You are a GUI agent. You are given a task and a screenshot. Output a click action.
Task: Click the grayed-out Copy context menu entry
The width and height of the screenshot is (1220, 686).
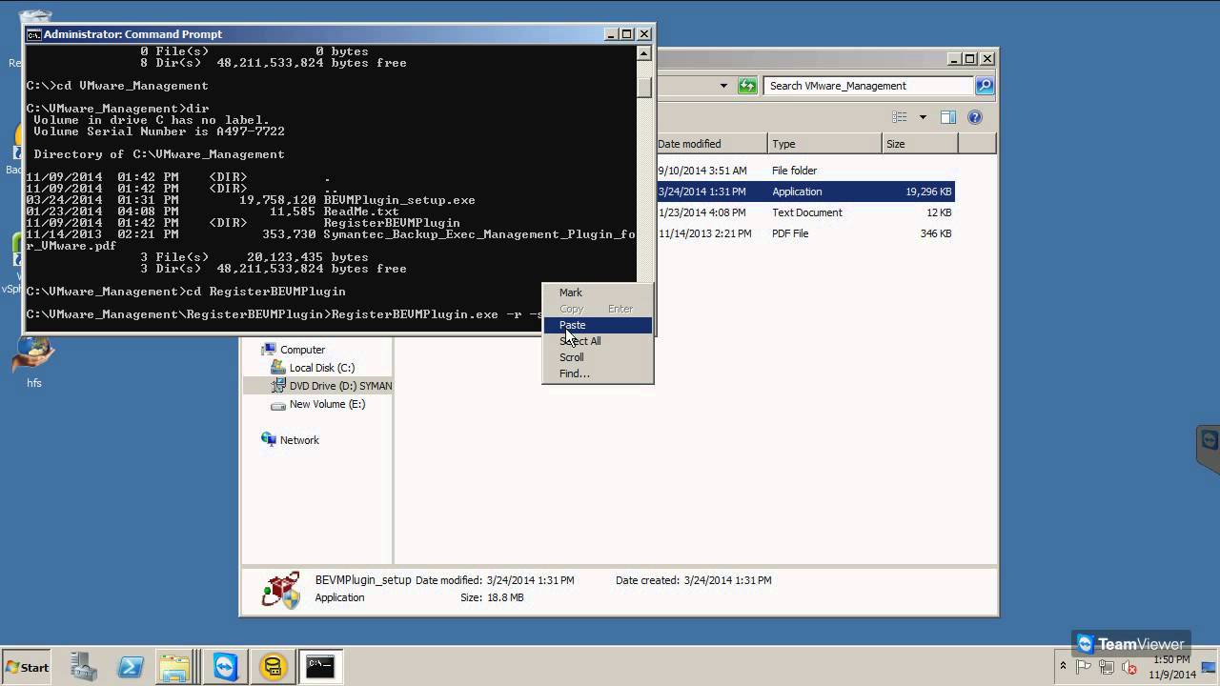click(x=598, y=309)
